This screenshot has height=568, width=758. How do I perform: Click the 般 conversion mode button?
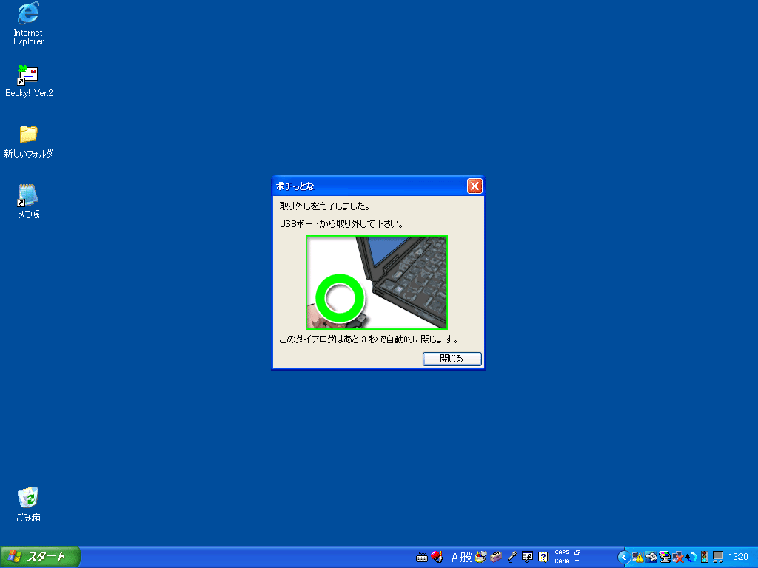coord(466,557)
